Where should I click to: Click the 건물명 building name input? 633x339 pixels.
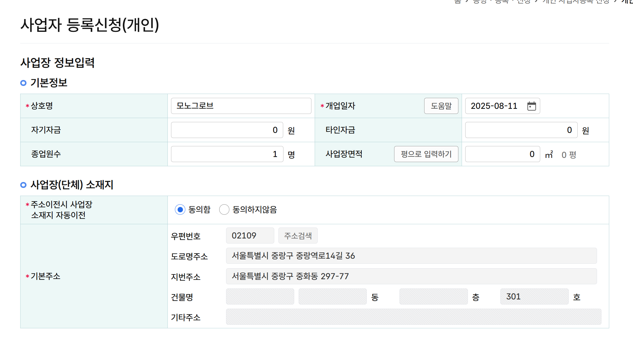tap(260, 296)
